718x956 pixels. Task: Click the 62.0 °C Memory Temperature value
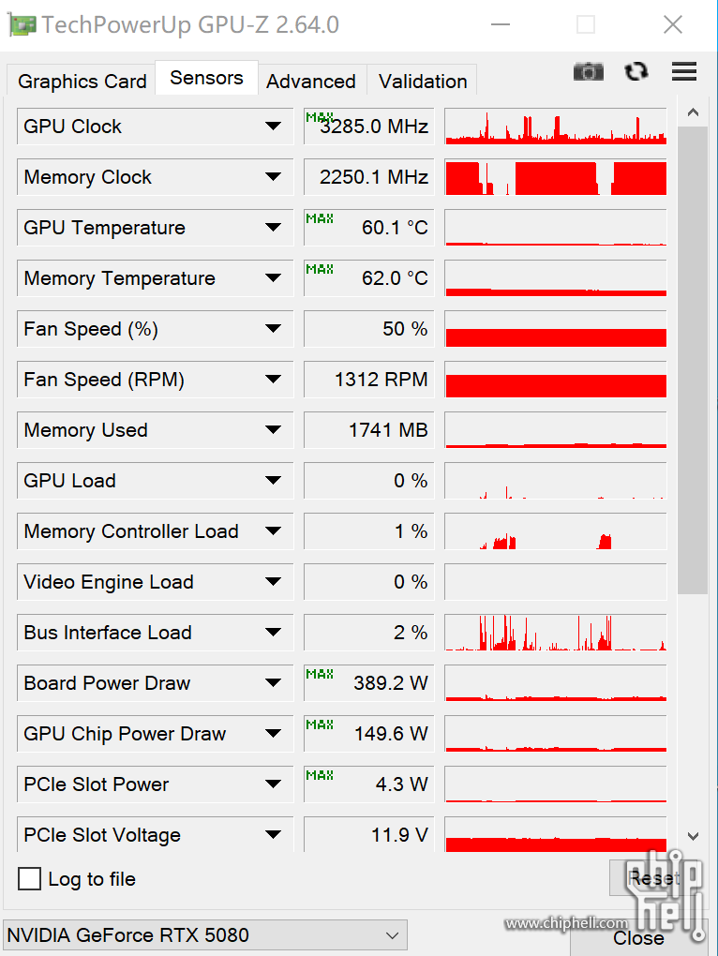pyautogui.click(x=368, y=278)
